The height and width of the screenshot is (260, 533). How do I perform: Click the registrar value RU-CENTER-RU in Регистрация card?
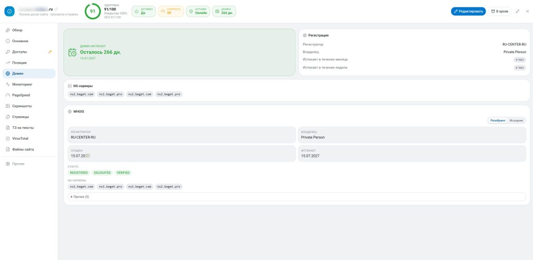[514, 45]
